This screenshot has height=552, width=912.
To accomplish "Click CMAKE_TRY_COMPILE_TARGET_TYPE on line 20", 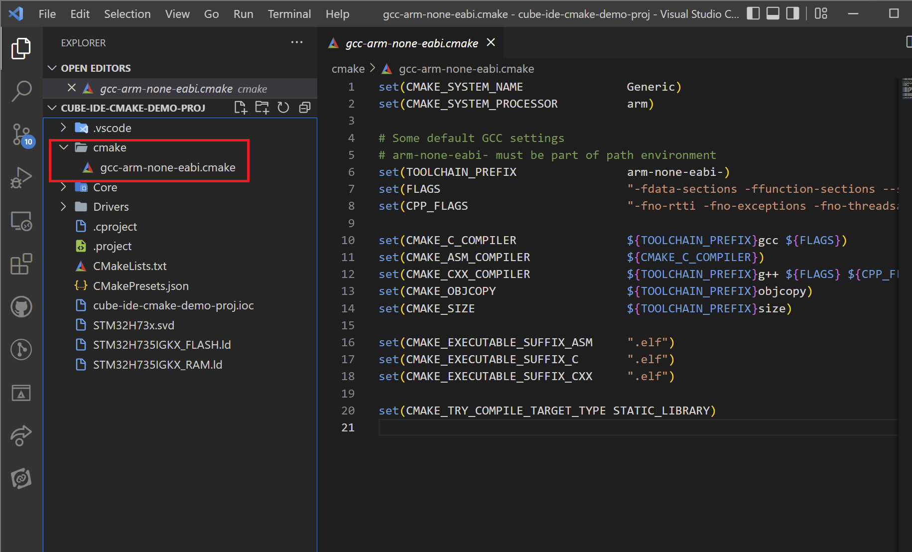I will click(x=506, y=411).
